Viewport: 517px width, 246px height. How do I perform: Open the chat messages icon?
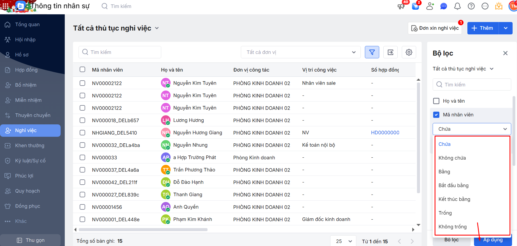(443, 6)
